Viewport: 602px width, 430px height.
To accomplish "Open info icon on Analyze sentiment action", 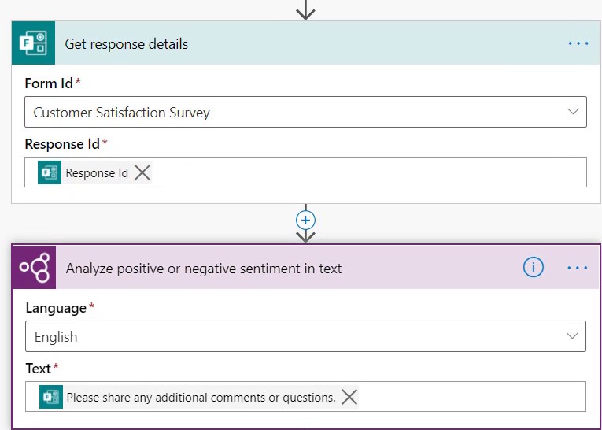I will tap(534, 267).
